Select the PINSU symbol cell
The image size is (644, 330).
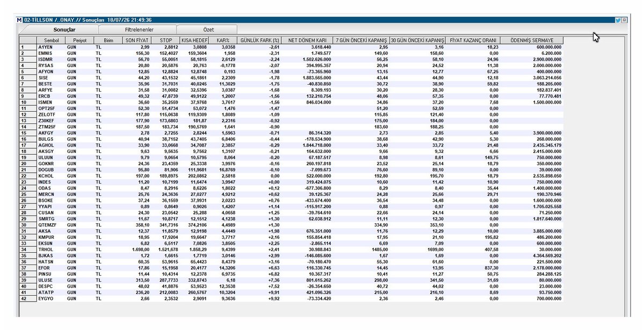(51, 274)
